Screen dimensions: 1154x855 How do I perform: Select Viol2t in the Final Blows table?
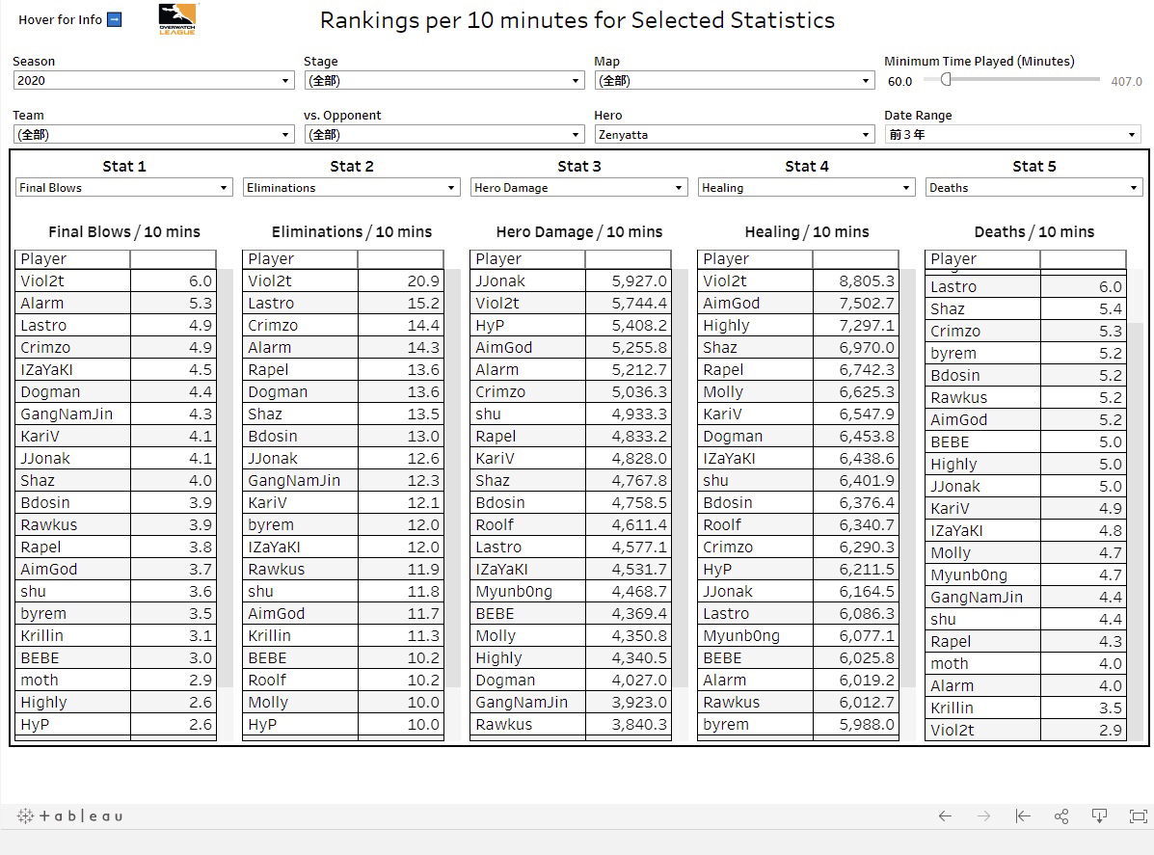43,281
